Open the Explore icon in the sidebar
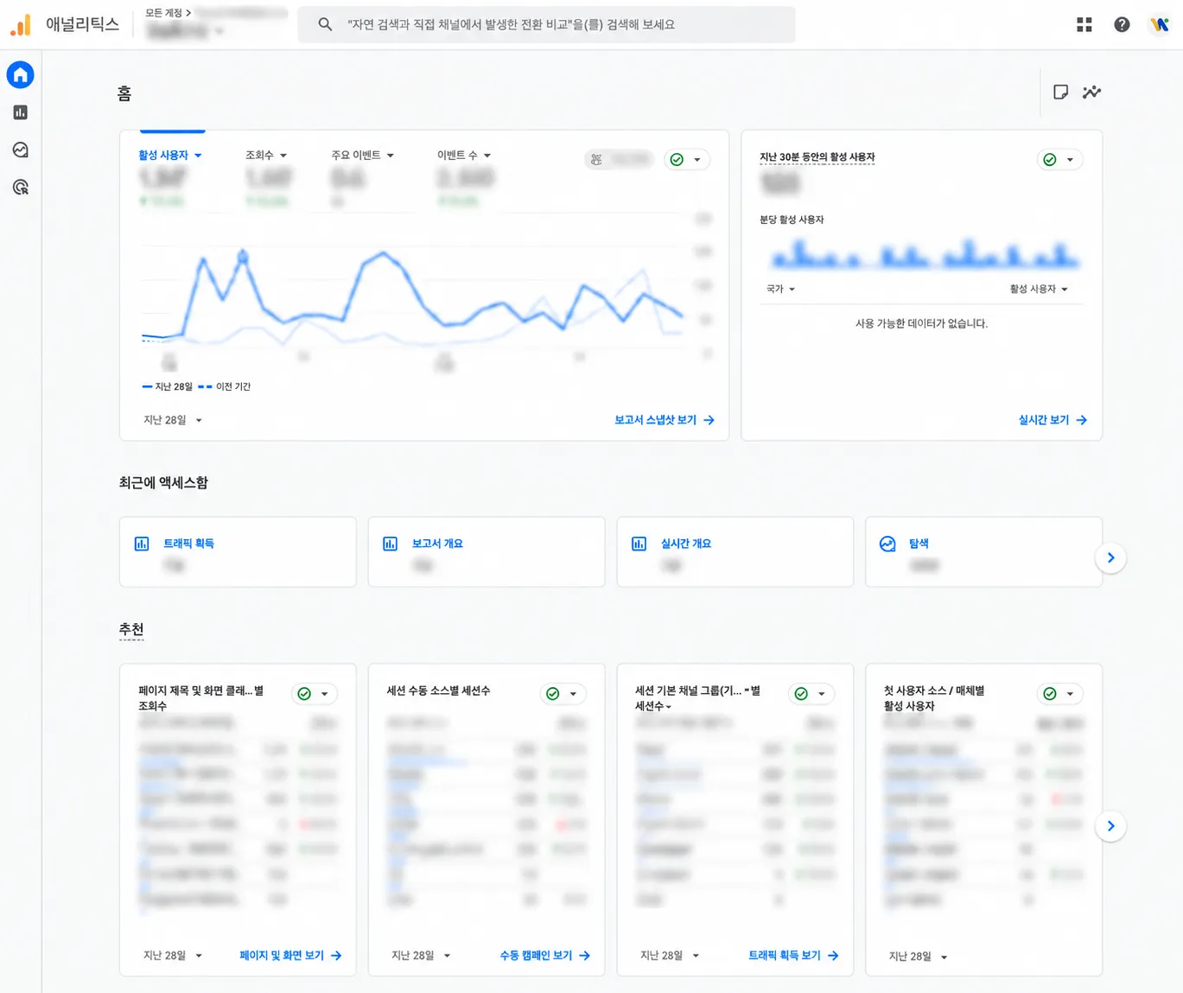Screen dimensions: 1183x993 (x=21, y=150)
